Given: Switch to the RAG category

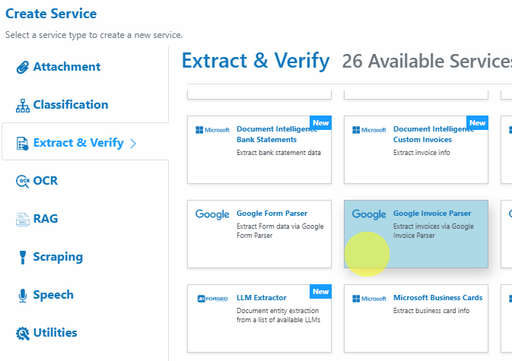Looking at the screenshot, I should click(46, 218).
